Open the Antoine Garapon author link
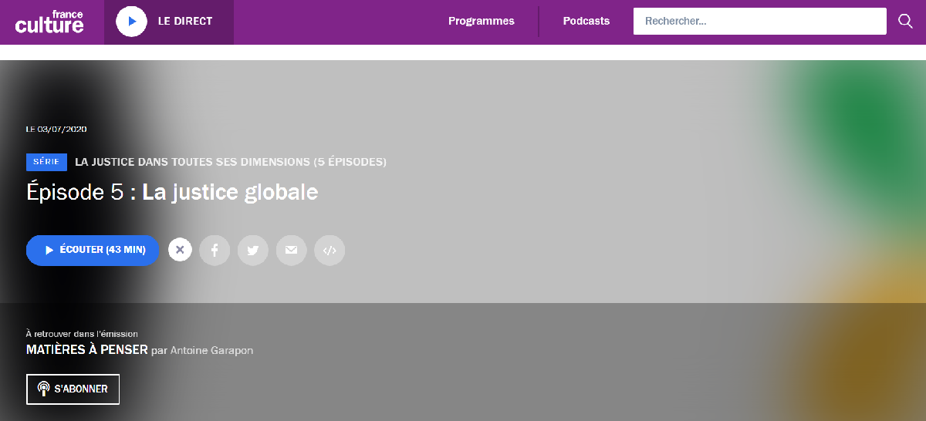The height and width of the screenshot is (421, 926). click(x=211, y=350)
